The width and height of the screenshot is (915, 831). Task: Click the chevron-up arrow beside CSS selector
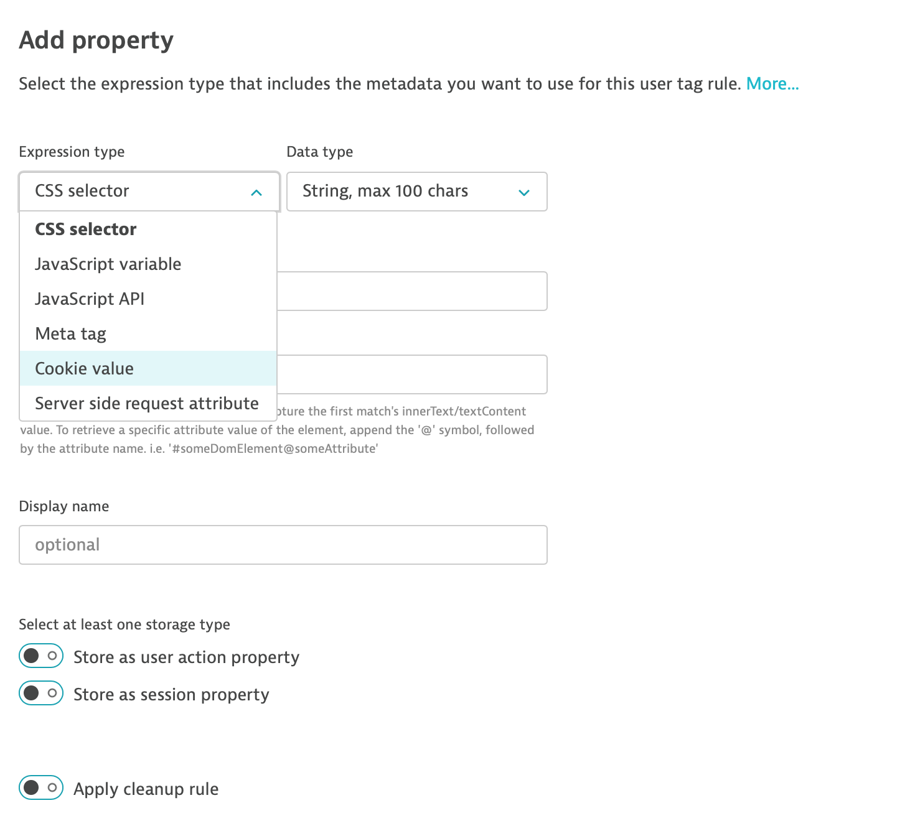[x=256, y=193]
